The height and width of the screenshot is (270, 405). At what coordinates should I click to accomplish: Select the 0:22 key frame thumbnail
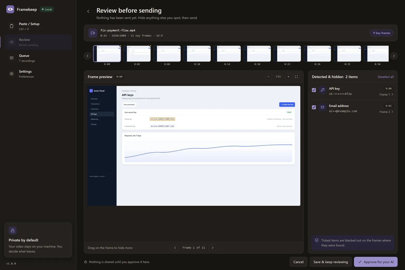coord(287,54)
